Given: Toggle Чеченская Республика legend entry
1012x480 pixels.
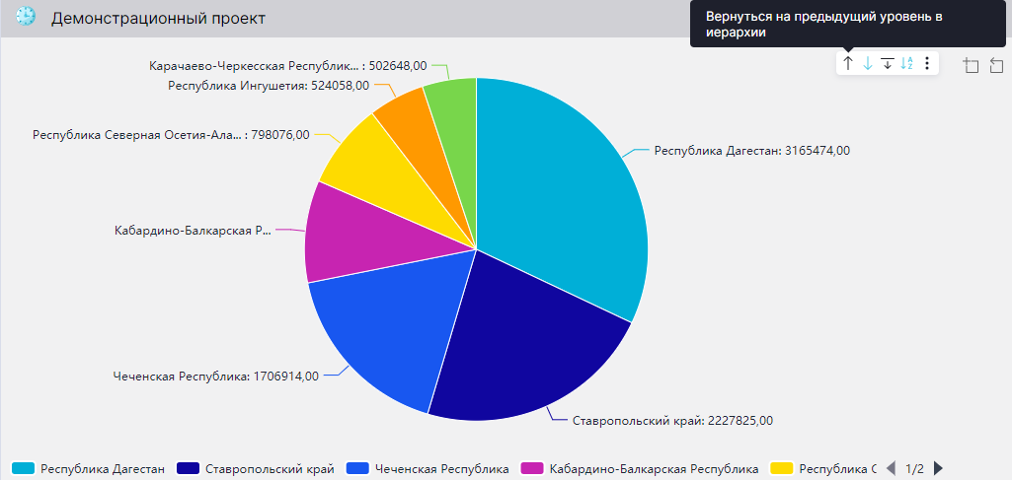Looking at the screenshot, I should 441,468.
